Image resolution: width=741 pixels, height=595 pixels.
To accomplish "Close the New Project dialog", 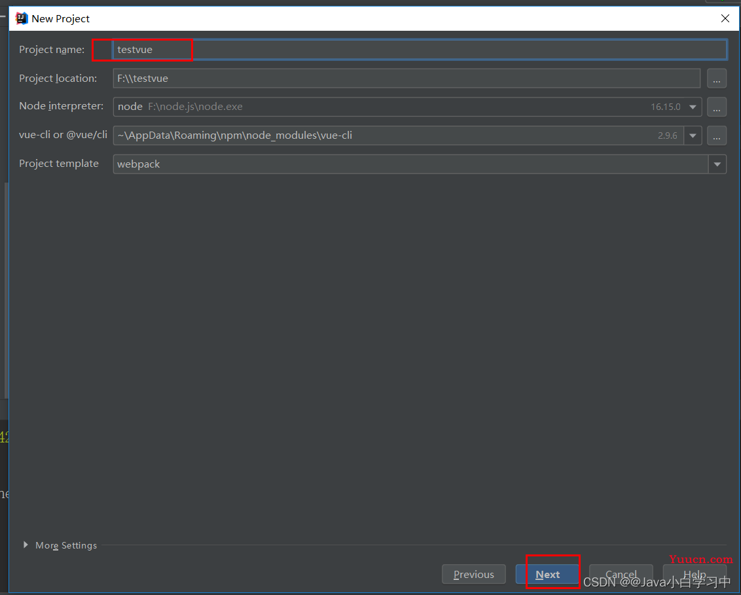I will (725, 18).
